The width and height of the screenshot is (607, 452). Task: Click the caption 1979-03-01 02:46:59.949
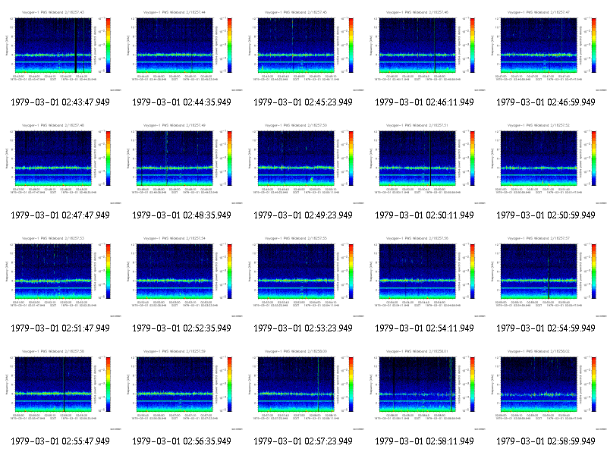click(x=546, y=102)
